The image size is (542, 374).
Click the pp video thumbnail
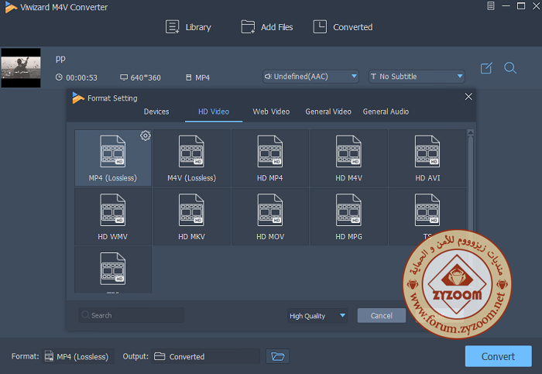pyautogui.click(x=21, y=67)
